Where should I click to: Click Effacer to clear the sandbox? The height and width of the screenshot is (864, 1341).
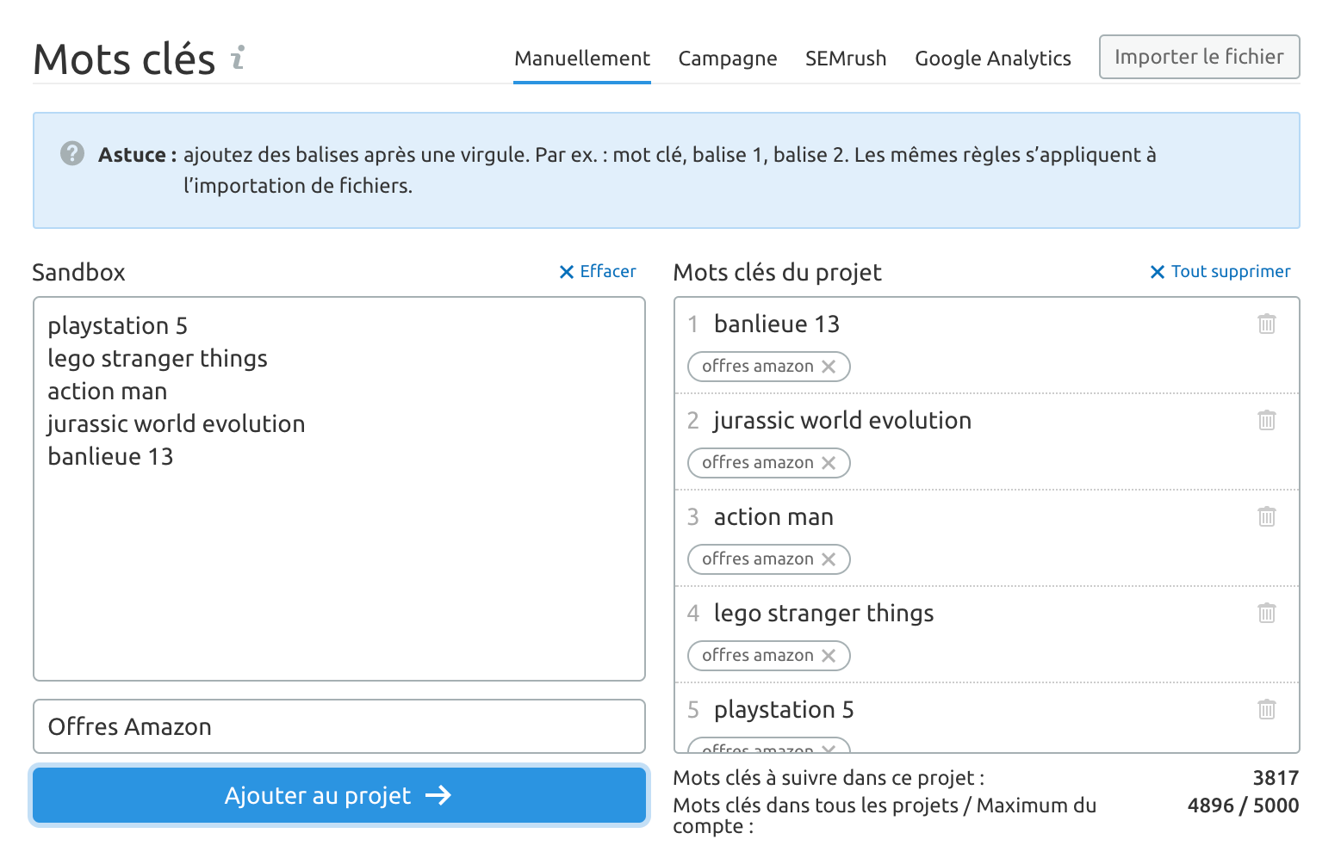click(x=598, y=272)
